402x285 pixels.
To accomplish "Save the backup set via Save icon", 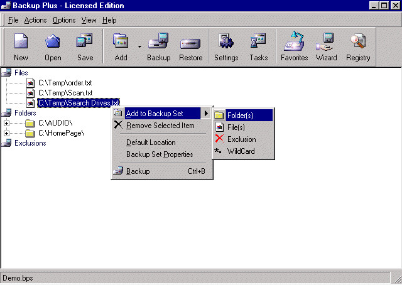I will click(85, 46).
